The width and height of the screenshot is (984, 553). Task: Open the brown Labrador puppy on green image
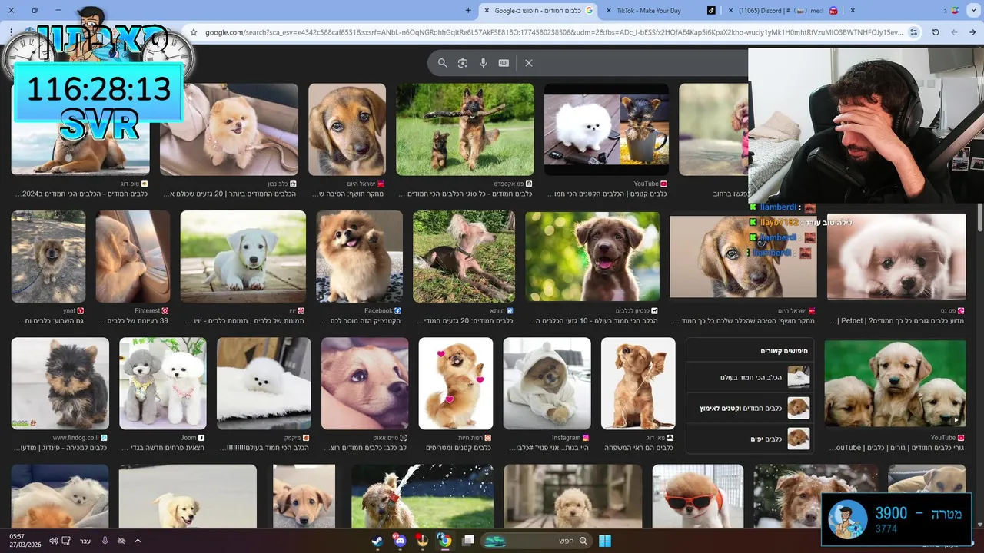(x=592, y=257)
